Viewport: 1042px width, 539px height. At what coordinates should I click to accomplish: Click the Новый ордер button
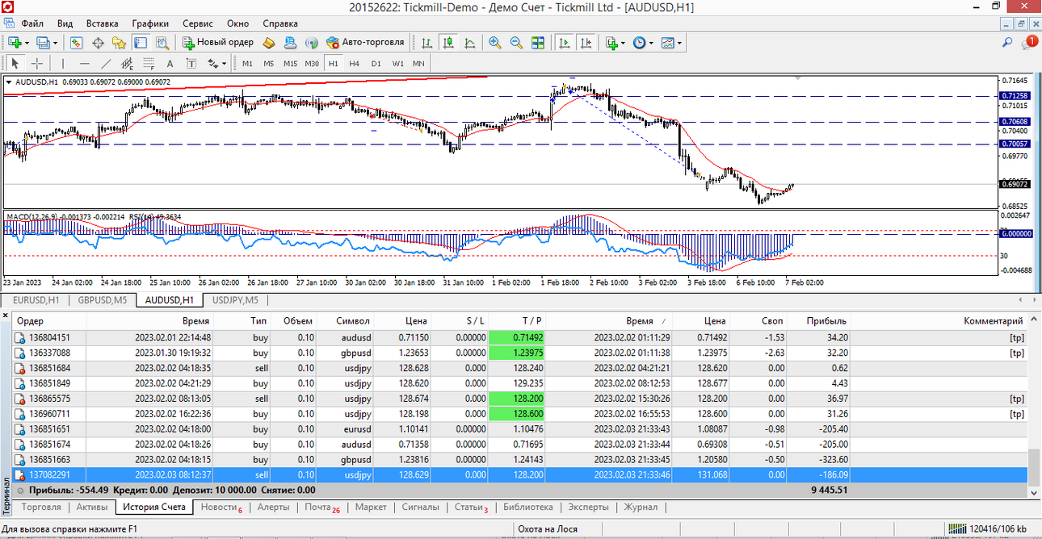[218, 42]
